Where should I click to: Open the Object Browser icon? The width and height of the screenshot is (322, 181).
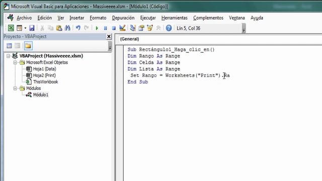[150, 28]
